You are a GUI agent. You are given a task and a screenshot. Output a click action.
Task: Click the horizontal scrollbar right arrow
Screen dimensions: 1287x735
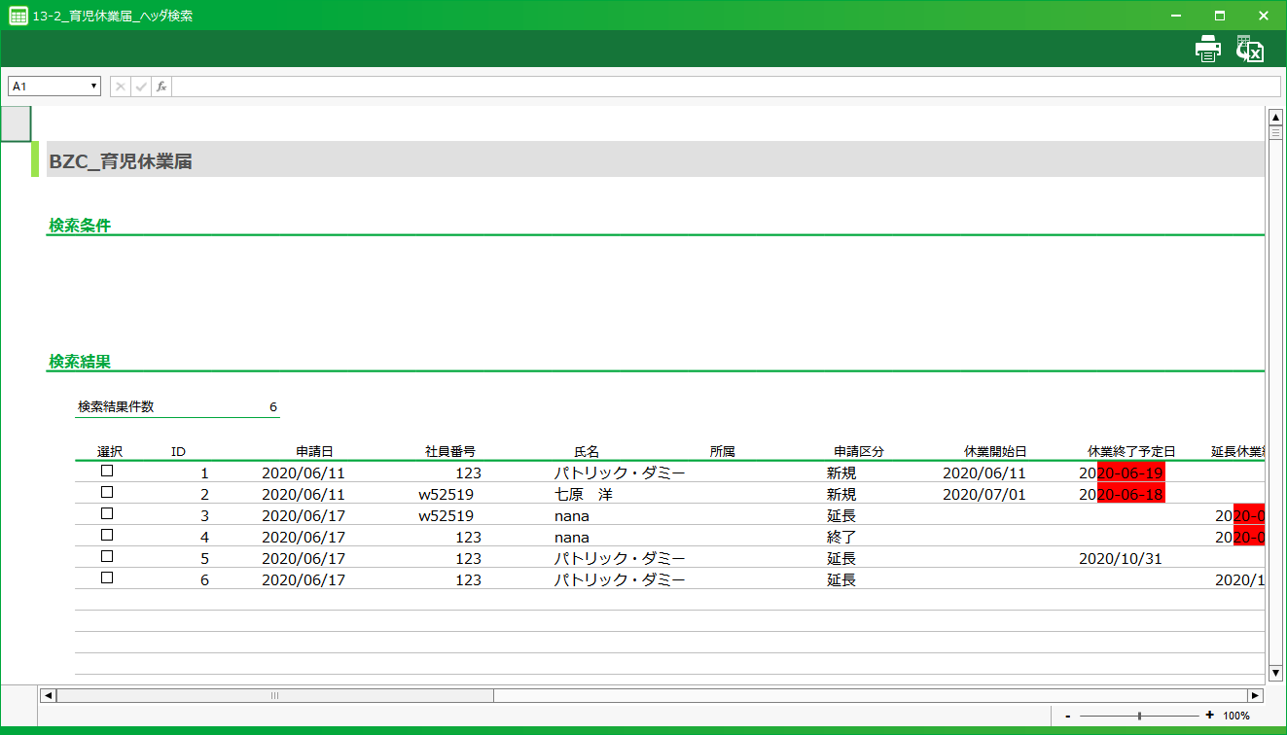pos(1255,695)
